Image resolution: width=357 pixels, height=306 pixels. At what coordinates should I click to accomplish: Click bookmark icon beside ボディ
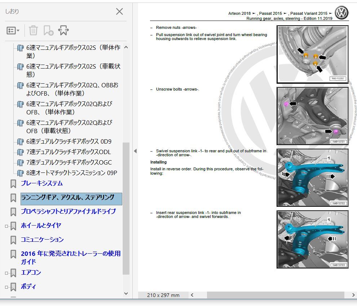tap(13, 287)
